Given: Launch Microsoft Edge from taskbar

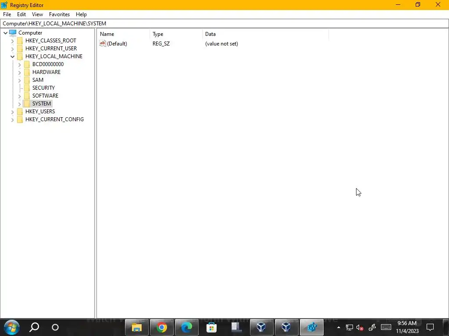Looking at the screenshot, I should coord(187,327).
